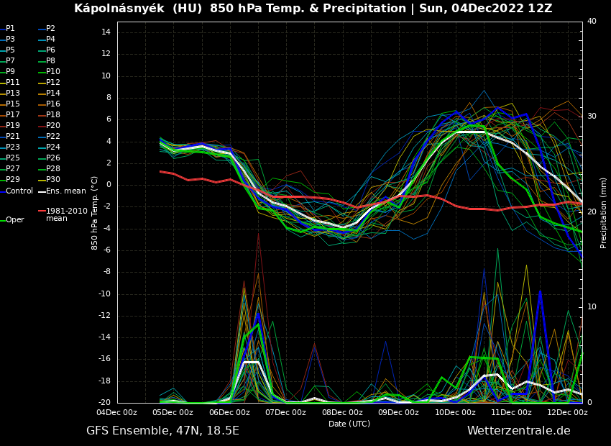The height and width of the screenshot is (446, 611).
Task: Click the 850 hPa Temp. (°C) axis label
Action: point(95,212)
